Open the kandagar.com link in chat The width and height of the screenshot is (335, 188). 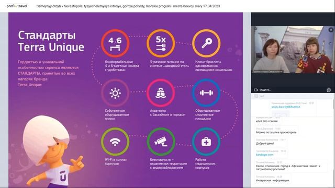264,155
